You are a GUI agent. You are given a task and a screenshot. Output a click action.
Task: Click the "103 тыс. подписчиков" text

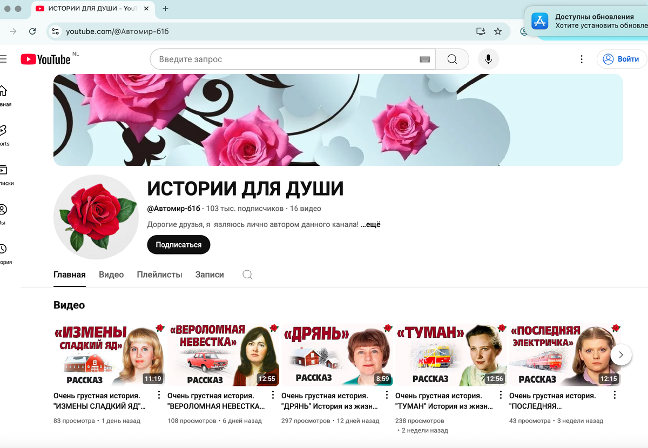point(245,209)
